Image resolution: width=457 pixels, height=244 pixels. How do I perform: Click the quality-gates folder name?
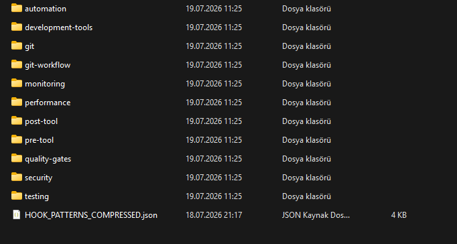48,159
